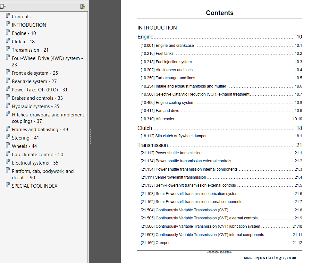The image size is (312, 263).
Task: Open [10.216] Fuel tanks entry
Action: tap(221, 54)
